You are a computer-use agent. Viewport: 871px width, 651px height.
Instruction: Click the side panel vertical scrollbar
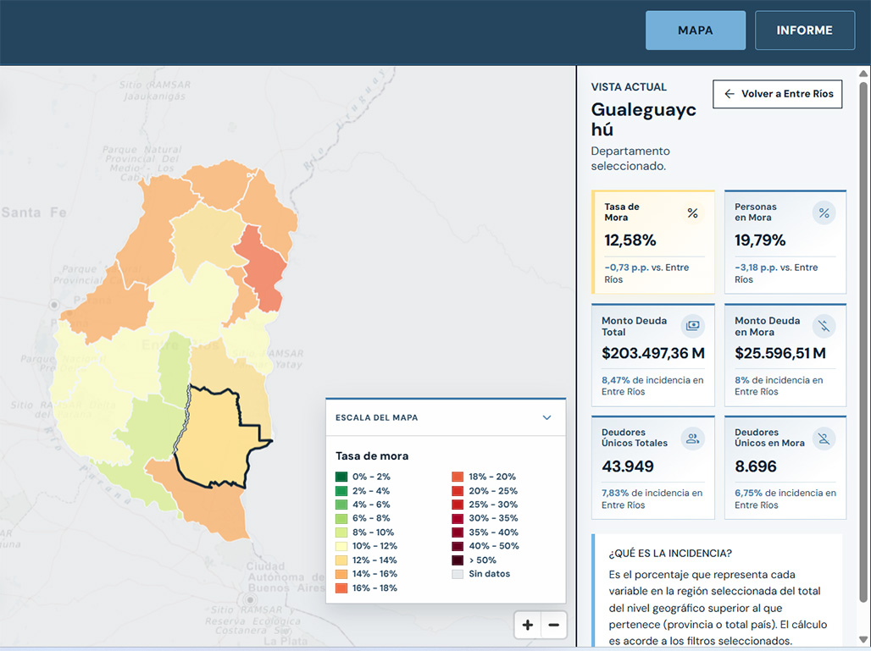coord(863,356)
